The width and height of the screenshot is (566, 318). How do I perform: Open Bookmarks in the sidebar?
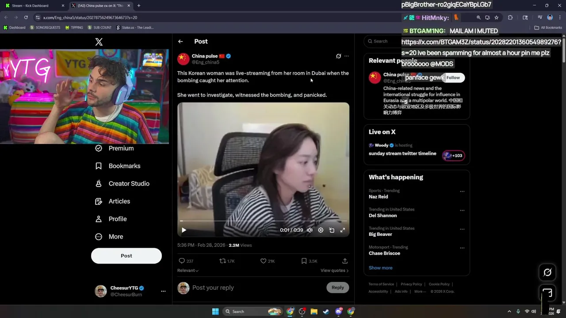tap(118, 166)
